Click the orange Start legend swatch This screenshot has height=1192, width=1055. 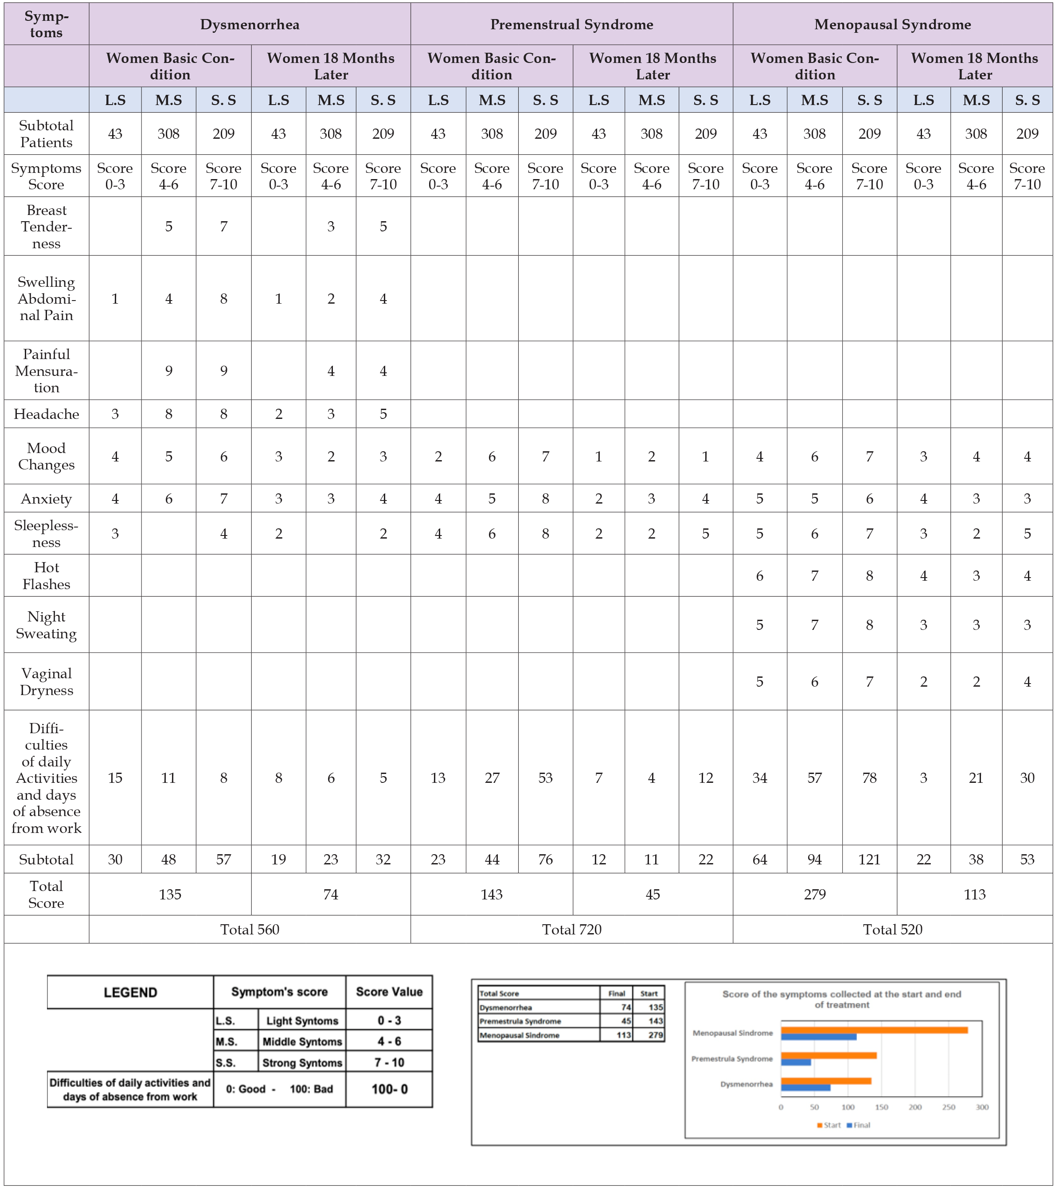point(820,1126)
